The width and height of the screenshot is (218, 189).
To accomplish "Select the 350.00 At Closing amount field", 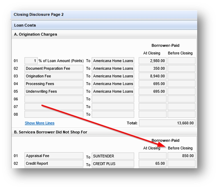I will coord(152,68).
